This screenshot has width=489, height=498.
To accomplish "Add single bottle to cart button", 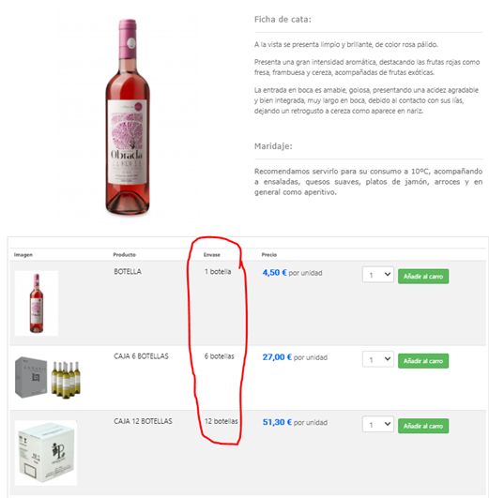I will (423, 277).
